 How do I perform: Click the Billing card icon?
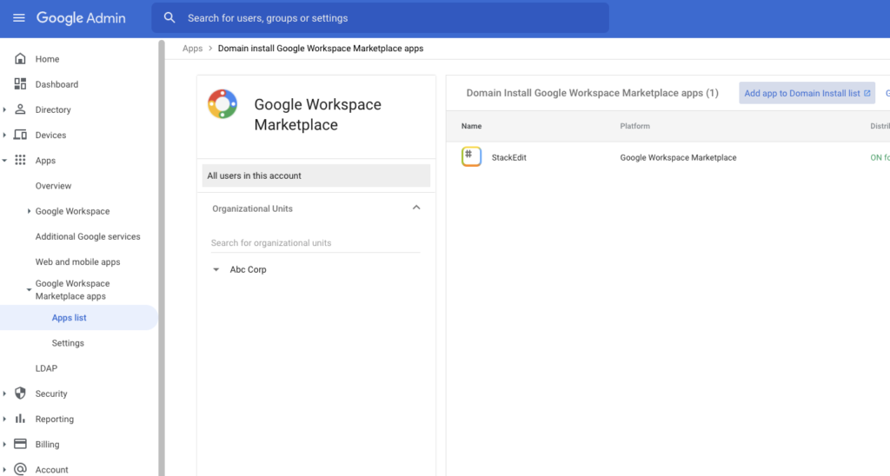click(21, 444)
